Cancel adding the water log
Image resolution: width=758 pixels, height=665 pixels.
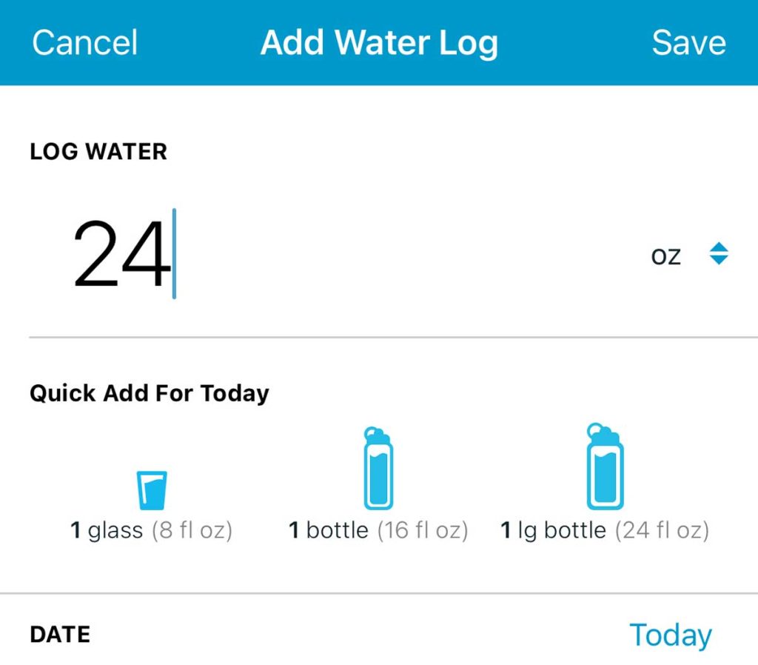pos(85,42)
